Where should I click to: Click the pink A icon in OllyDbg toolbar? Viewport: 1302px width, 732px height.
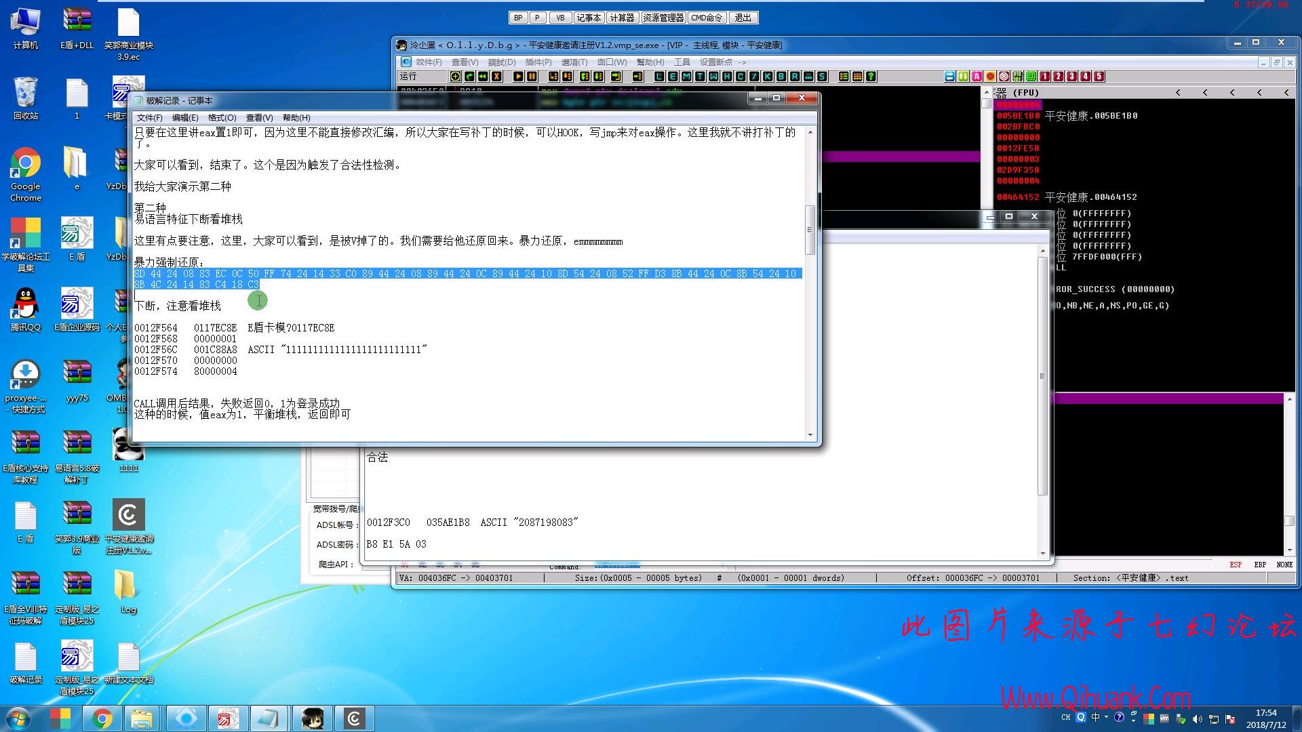click(x=976, y=76)
